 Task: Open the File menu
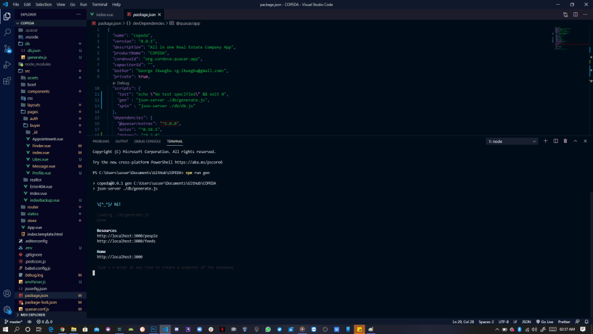pos(16,5)
